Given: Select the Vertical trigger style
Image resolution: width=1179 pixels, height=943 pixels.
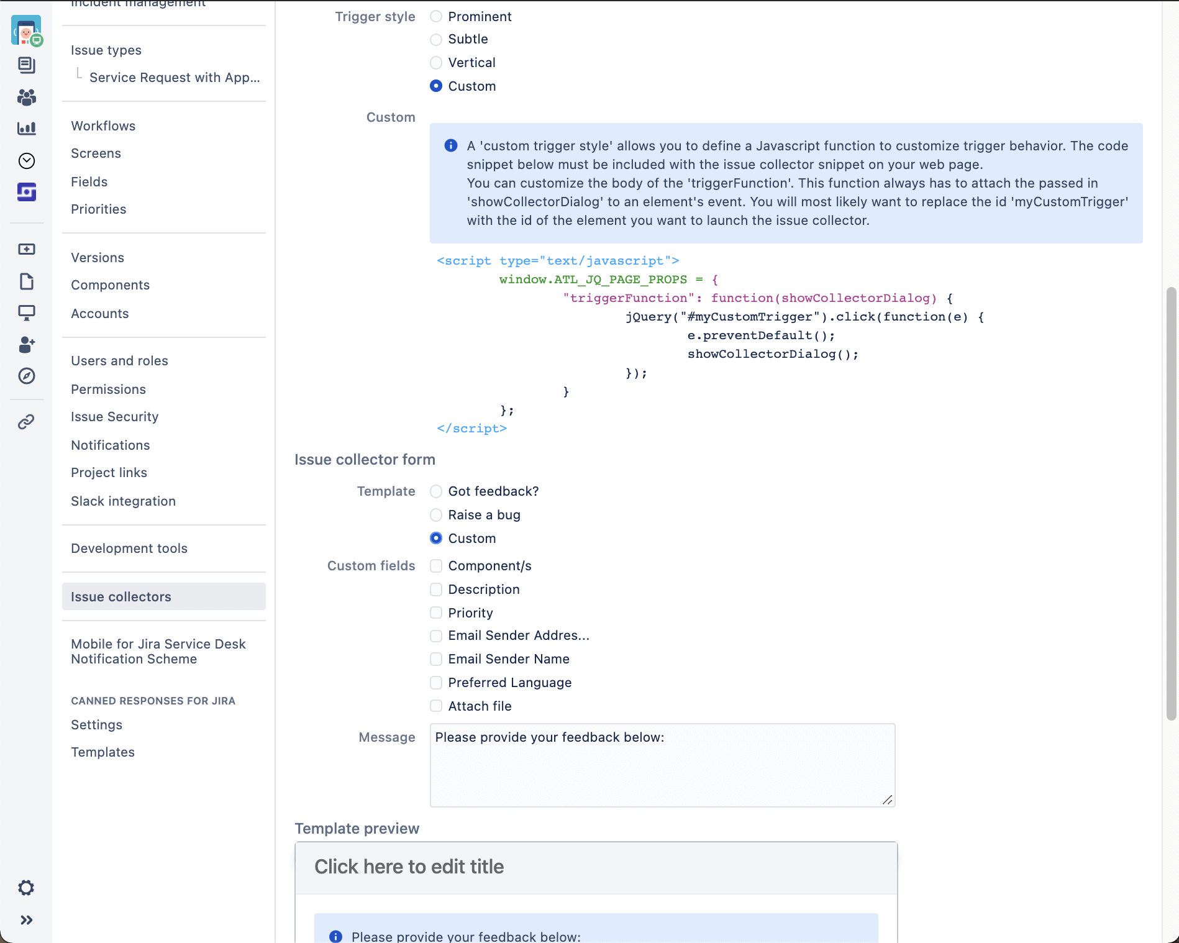Looking at the screenshot, I should (436, 63).
